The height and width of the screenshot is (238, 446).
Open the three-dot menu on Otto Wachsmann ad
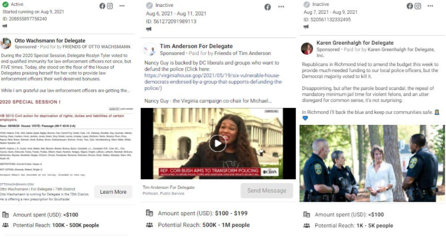pyautogui.click(x=122, y=6)
